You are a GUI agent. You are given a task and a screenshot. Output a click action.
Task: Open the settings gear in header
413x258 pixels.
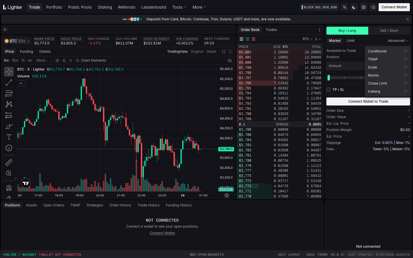pos(364,7)
